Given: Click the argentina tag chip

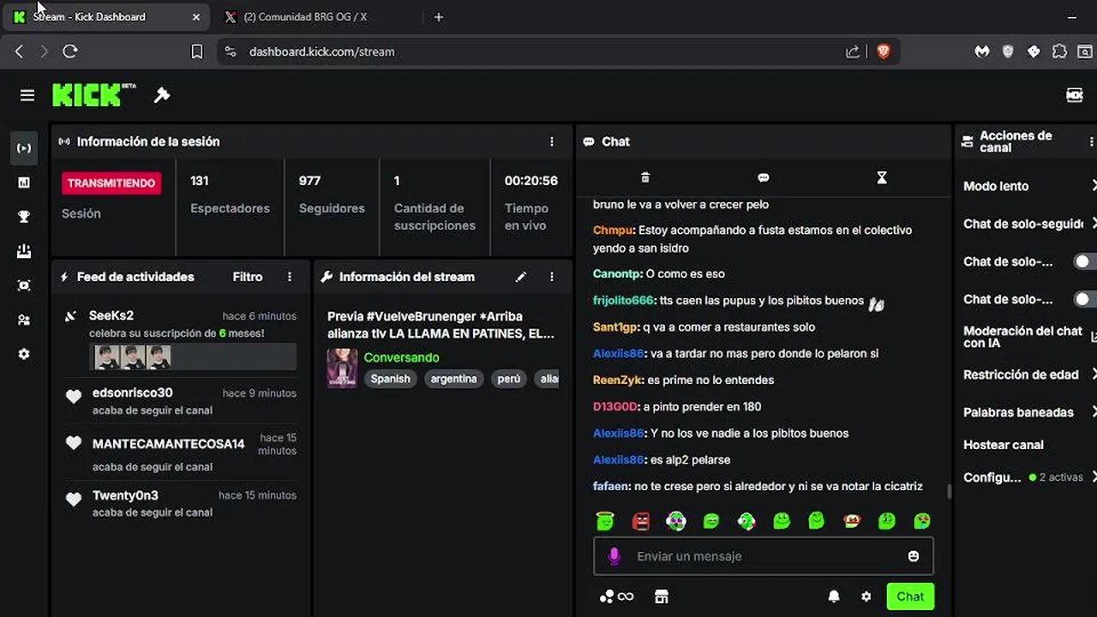Looking at the screenshot, I should click(x=453, y=379).
